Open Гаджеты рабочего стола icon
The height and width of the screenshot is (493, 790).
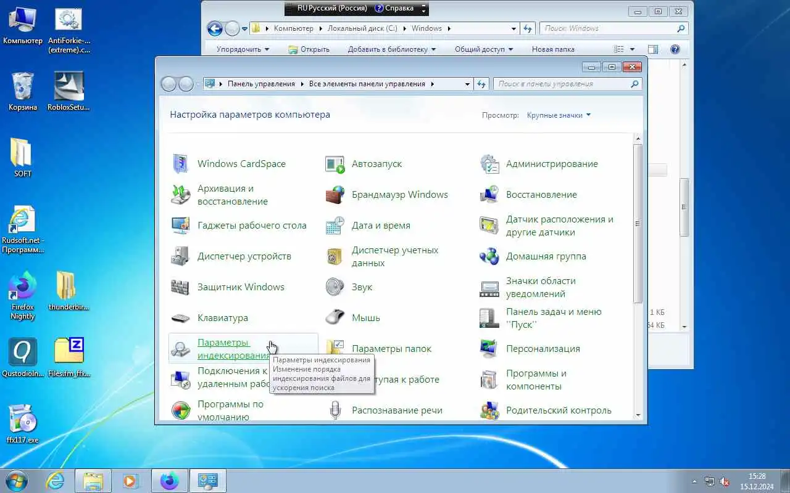(x=180, y=226)
